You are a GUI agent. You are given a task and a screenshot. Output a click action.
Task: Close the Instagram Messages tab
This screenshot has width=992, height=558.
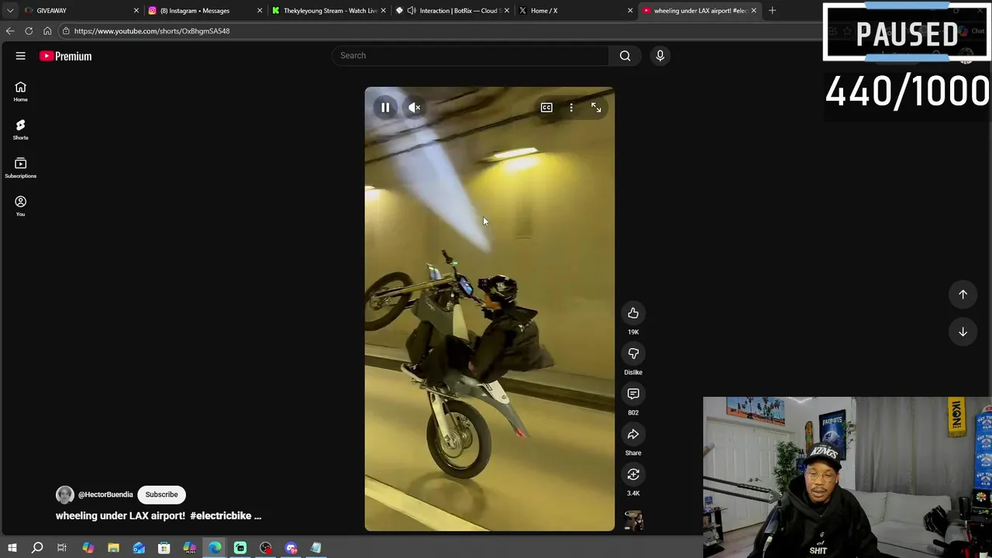click(x=260, y=11)
